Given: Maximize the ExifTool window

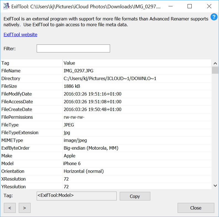Looking at the screenshot, I should pos(189,6).
